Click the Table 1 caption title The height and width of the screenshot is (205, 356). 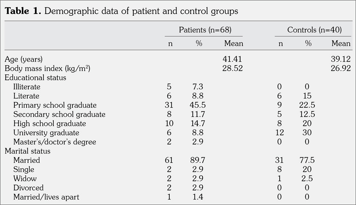coord(121,11)
